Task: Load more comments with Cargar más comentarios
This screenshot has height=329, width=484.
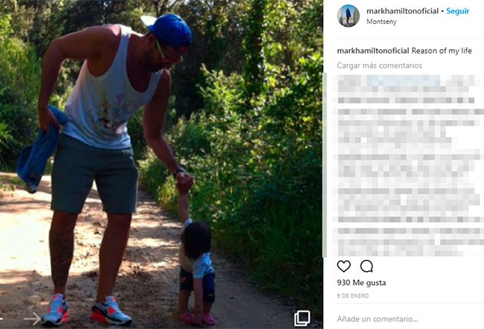Action: [379, 66]
